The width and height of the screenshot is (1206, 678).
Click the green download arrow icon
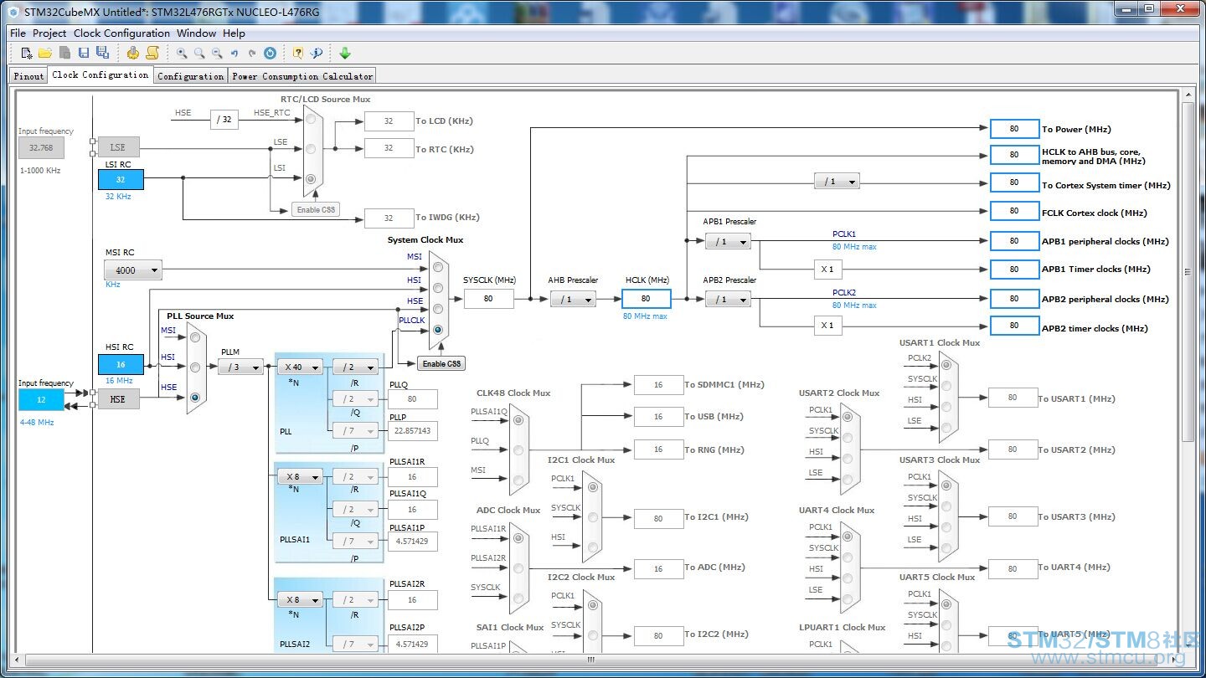pyautogui.click(x=345, y=53)
